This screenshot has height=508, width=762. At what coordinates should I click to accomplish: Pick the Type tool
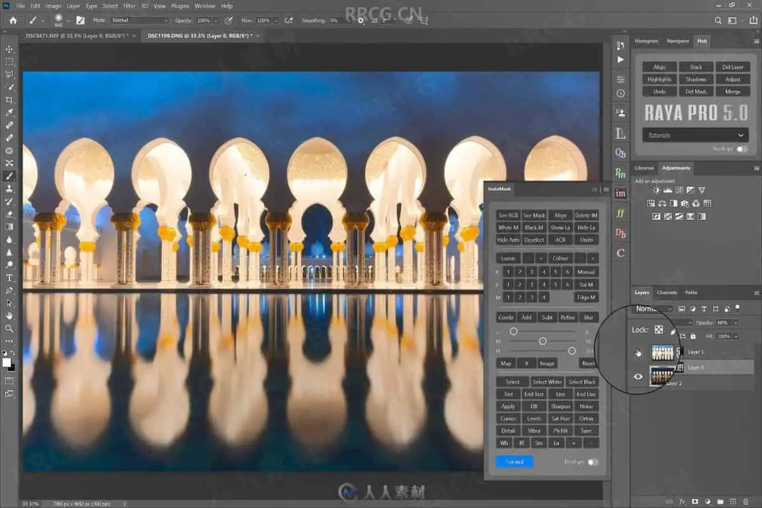click(10, 277)
